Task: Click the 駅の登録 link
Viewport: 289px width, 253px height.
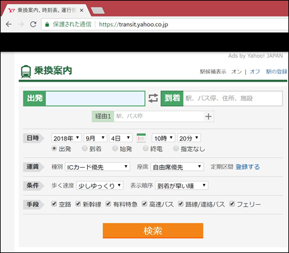Action: [276, 71]
